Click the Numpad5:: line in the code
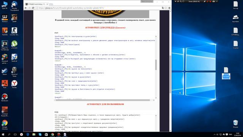Screen dimensions: 243x137 click(59, 51)
